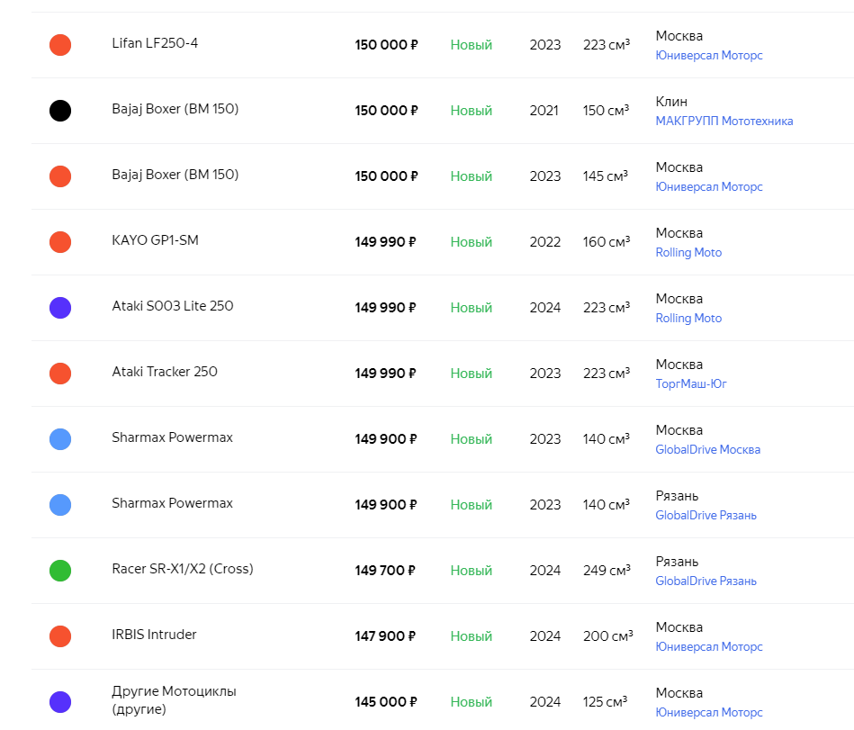This screenshot has height=730, width=854.
Task: Click the 149 700 ₽ price
Action: 385,571
